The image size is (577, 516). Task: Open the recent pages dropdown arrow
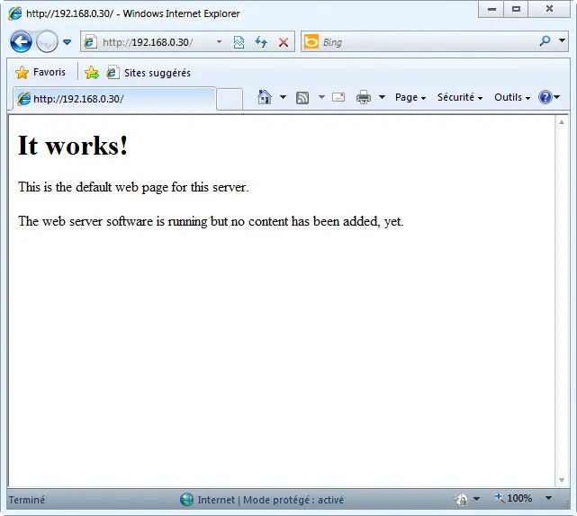[x=67, y=42]
